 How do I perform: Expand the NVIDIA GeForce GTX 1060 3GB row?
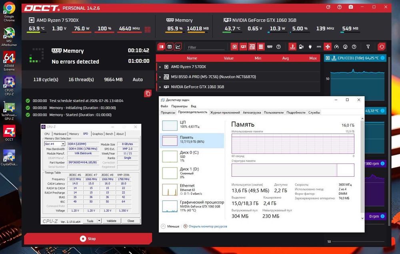point(160,87)
